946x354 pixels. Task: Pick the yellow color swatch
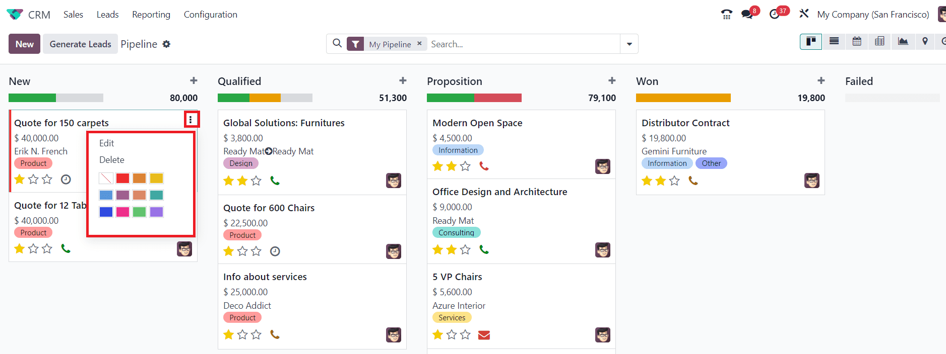coord(156,178)
